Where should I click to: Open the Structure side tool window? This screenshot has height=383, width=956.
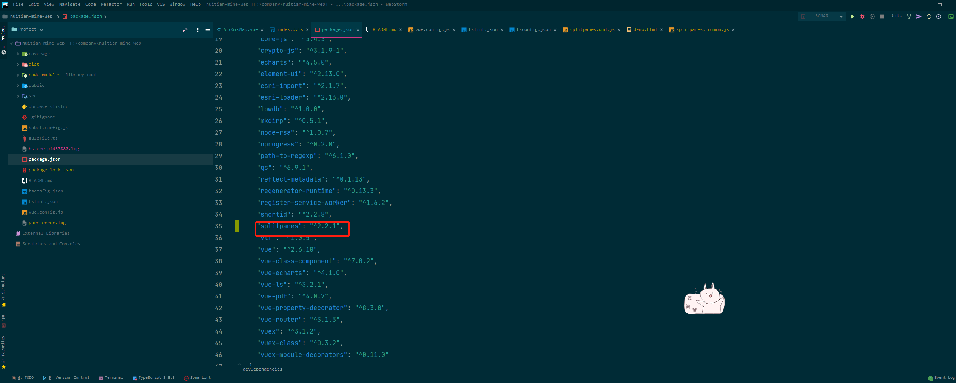pos(3,290)
